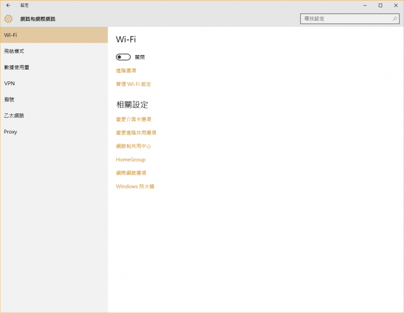This screenshot has height=313, width=404.
Task: Open the 進階選項 link
Action: tap(126, 71)
